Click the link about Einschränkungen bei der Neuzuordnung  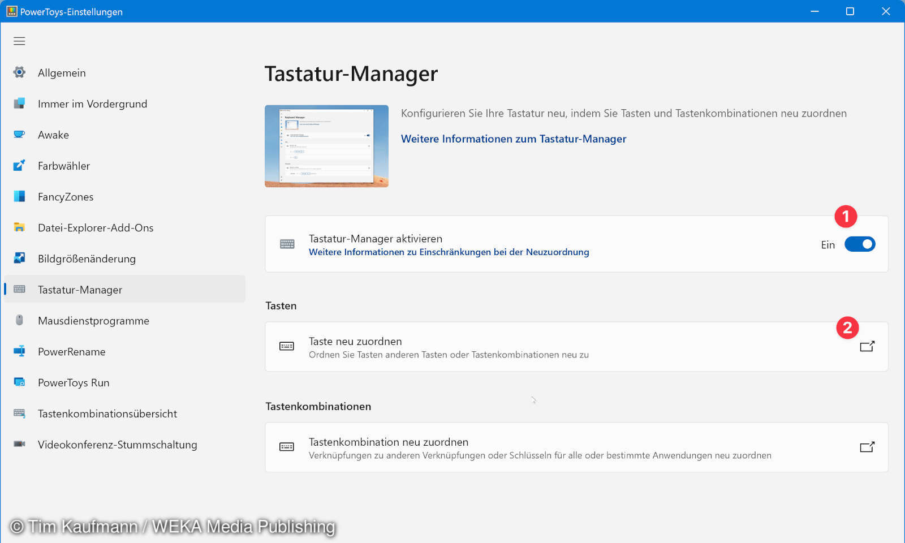pyautogui.click(x=449, y=252)
